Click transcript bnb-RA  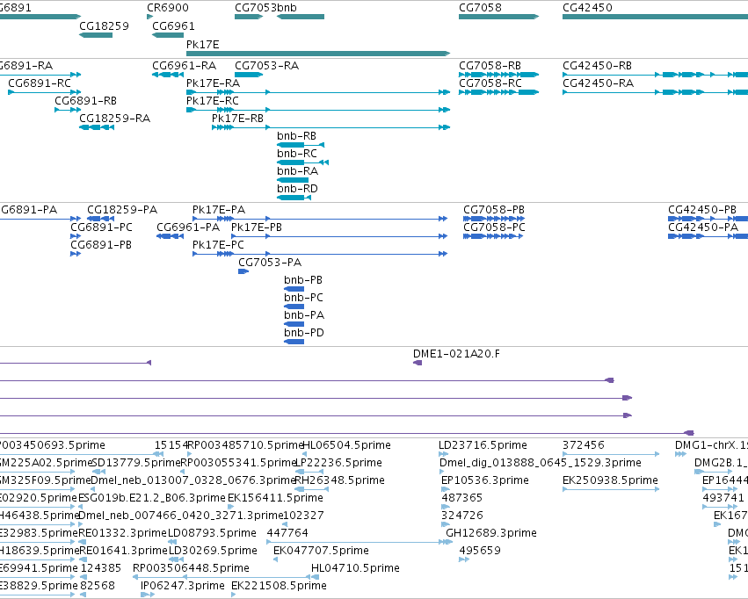(x=293, y=180)
